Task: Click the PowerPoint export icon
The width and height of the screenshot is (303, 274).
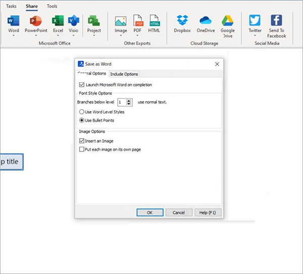Action: 36,21
